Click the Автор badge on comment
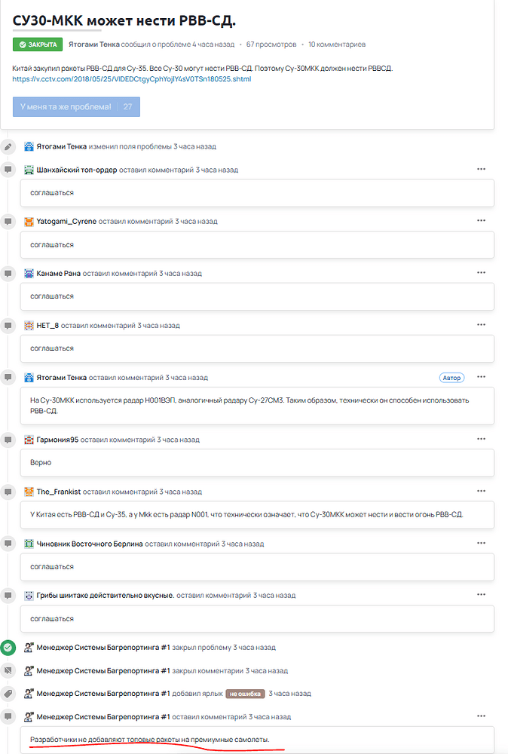Image resolution: width=508 pixels, height=754 pixels. [451, 378]
